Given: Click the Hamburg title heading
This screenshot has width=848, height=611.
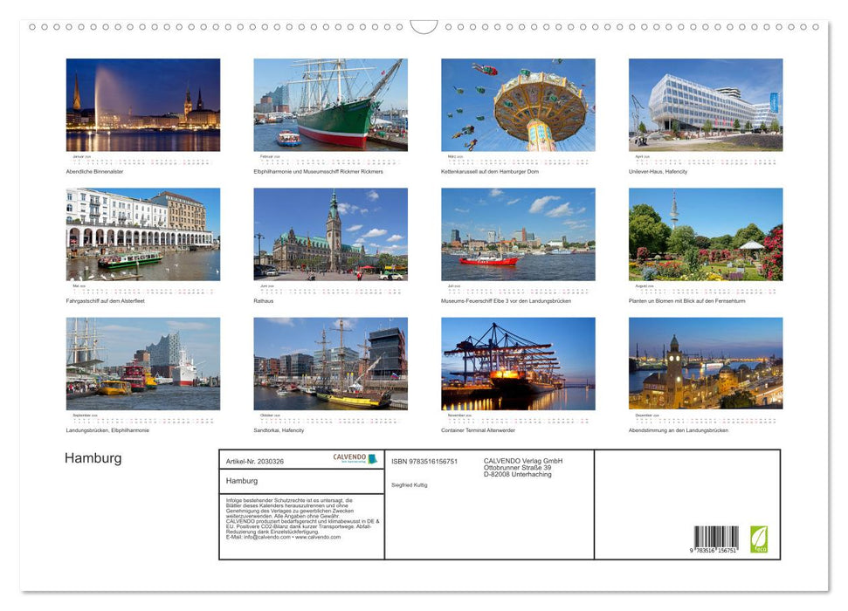Looking at the screenshot, I should tap(93, 457).
